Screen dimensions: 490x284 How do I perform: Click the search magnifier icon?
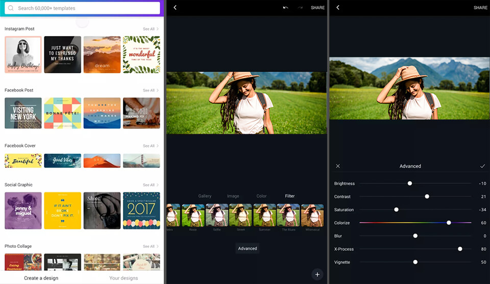[11, 8]
